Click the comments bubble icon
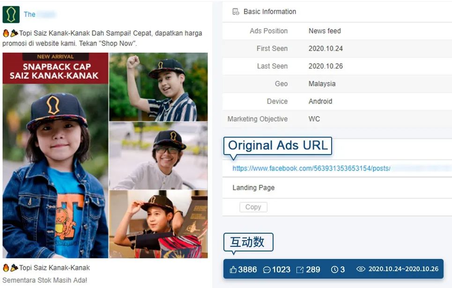This screenshot has width=452, height=288. click(267, 269)
